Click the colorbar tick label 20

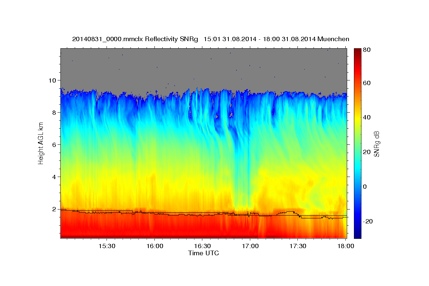coord(367,152)
